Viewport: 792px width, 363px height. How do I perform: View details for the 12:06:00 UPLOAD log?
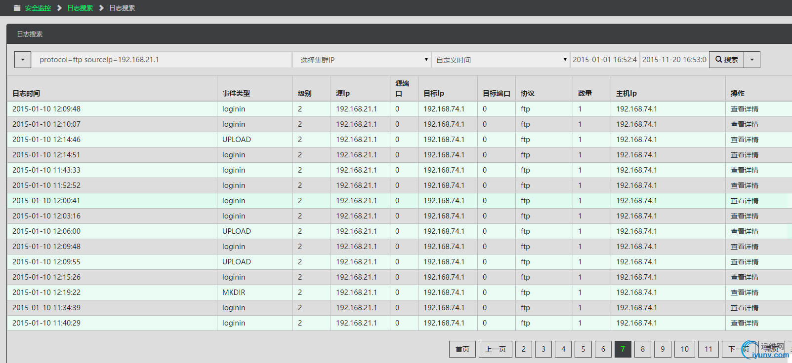coord(745,231)
